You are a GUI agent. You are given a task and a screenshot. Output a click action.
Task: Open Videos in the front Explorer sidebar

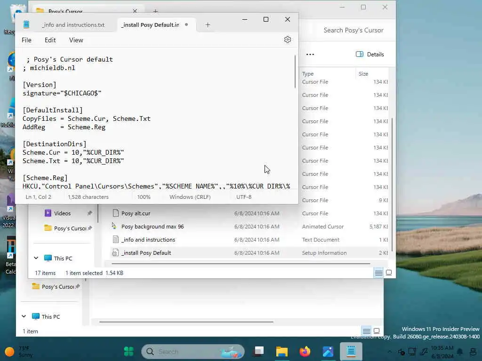tap(62, 213)
